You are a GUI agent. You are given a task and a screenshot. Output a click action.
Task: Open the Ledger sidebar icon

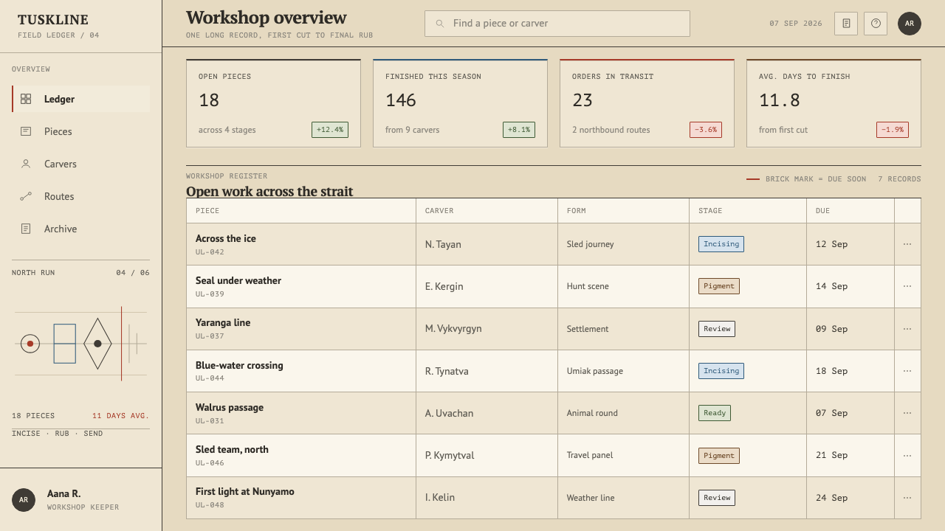(x=26, y=99)
